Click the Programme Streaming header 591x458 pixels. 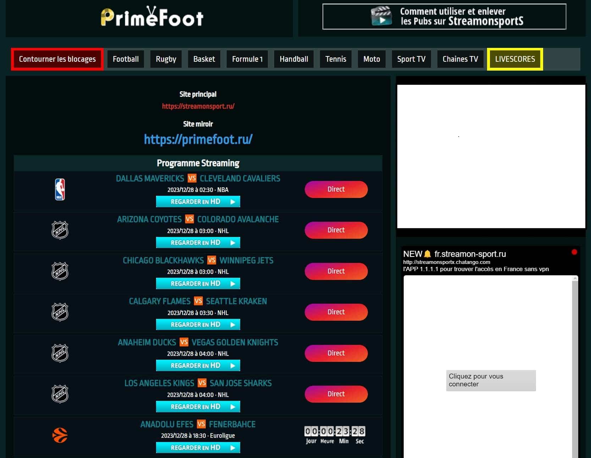[x=198, y=163]
